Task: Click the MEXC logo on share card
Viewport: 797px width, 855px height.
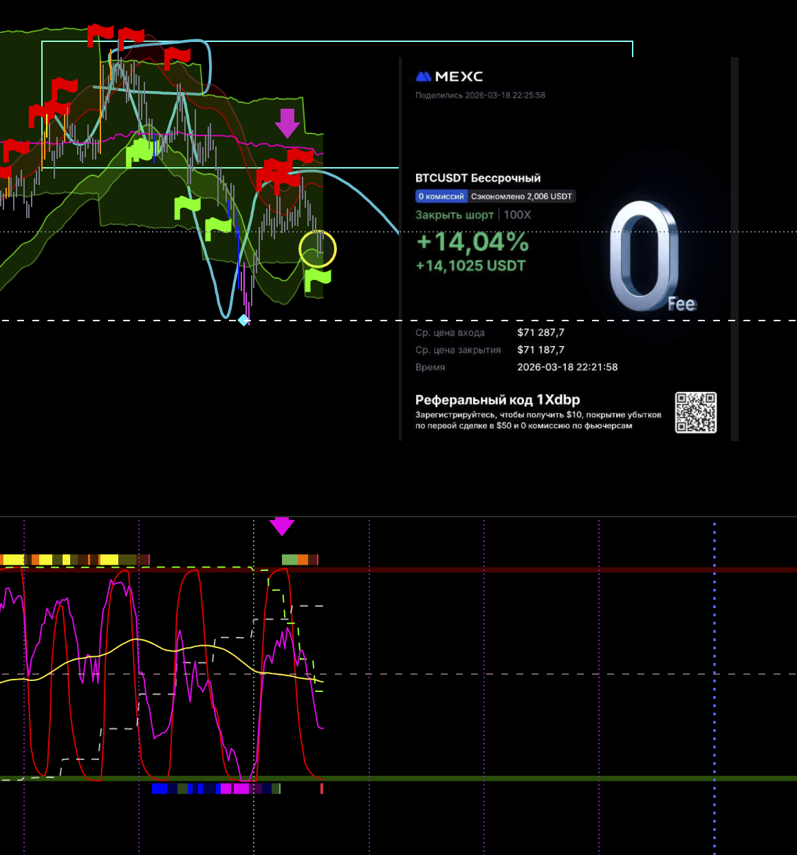Action: [449, 76]
